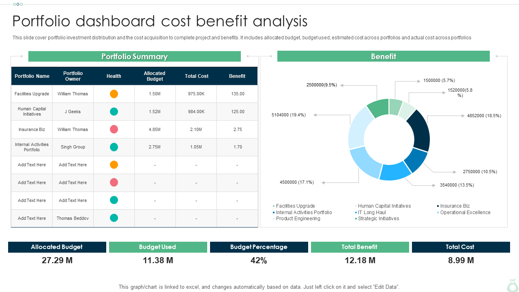Click the 'Singh Group' owner cell

point(73,147)
